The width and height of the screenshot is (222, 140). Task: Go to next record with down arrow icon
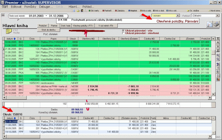click(218, 46)
